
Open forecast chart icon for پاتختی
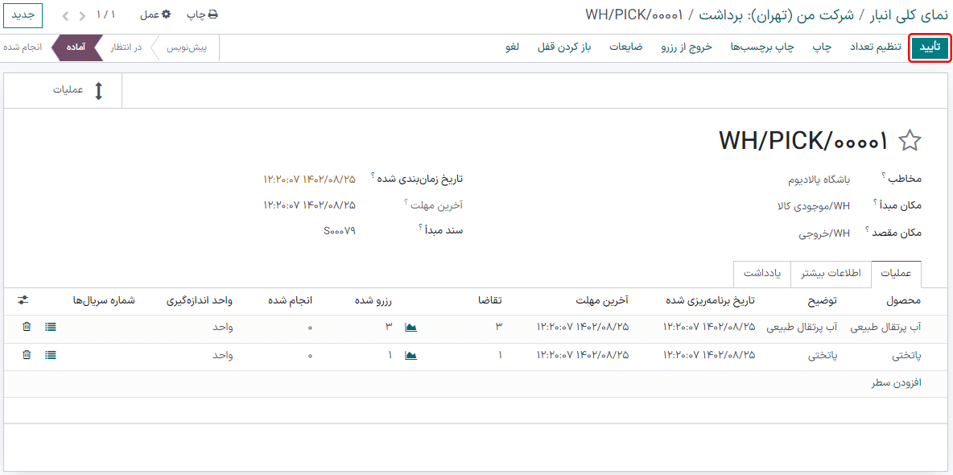(410, 355)
